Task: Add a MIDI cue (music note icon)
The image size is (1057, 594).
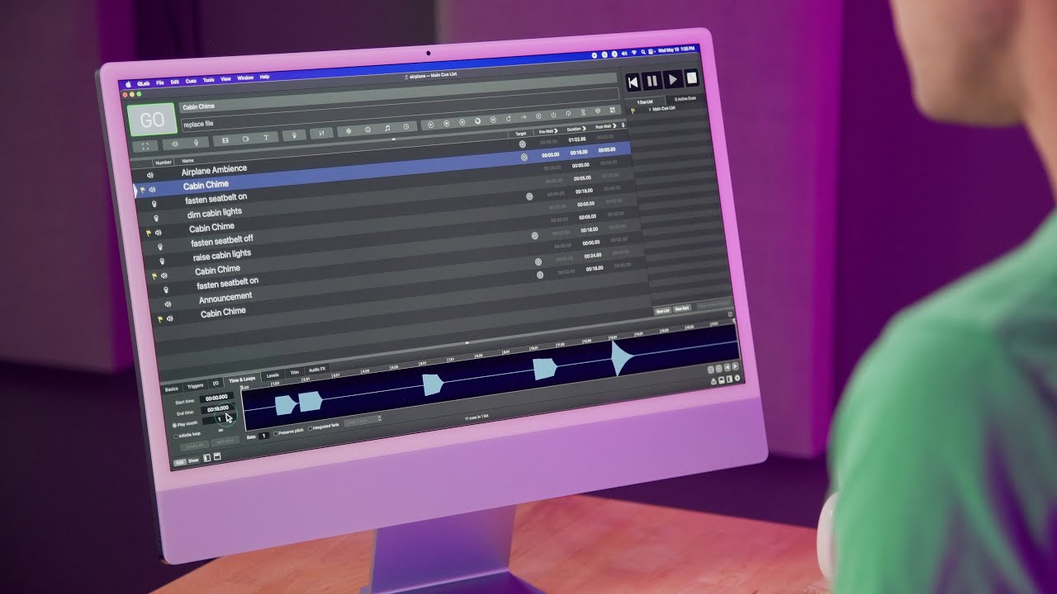Action: (387, 128)
